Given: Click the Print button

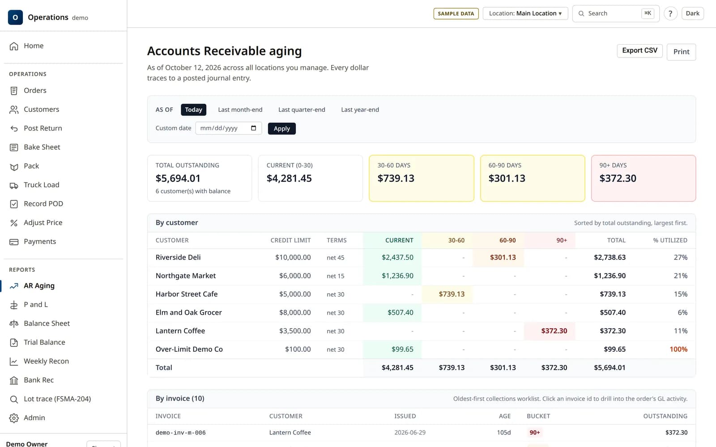Looking at the screenshot, I should (x=681, y=52).
